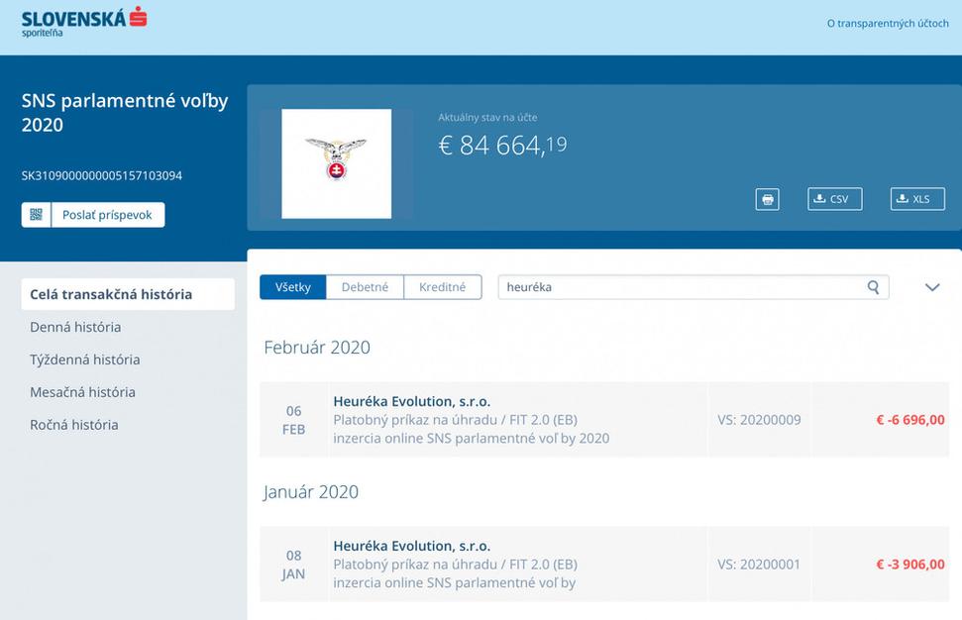Select the IBAN SK3109000000005157103094
The height and width of the screenshot is (620, 962).
pos(102,175)
